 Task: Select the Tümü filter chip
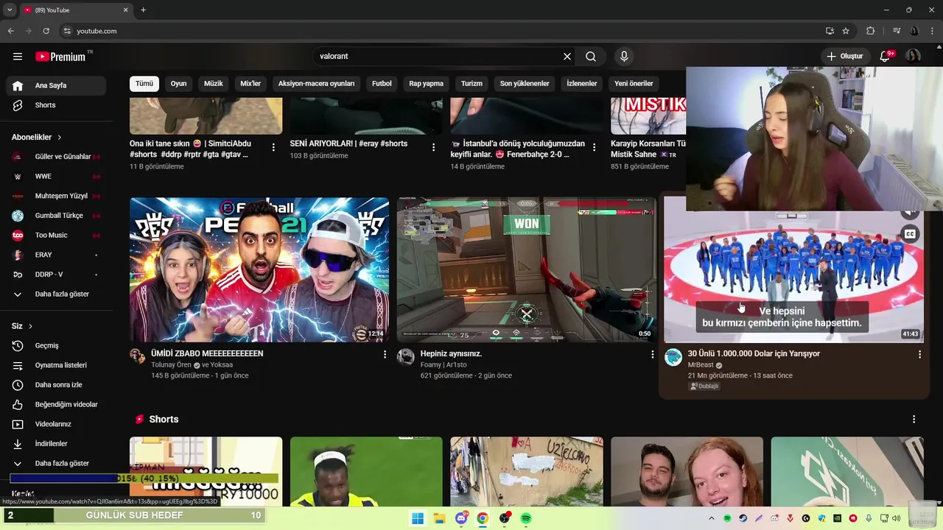click(x=144, y=83)
